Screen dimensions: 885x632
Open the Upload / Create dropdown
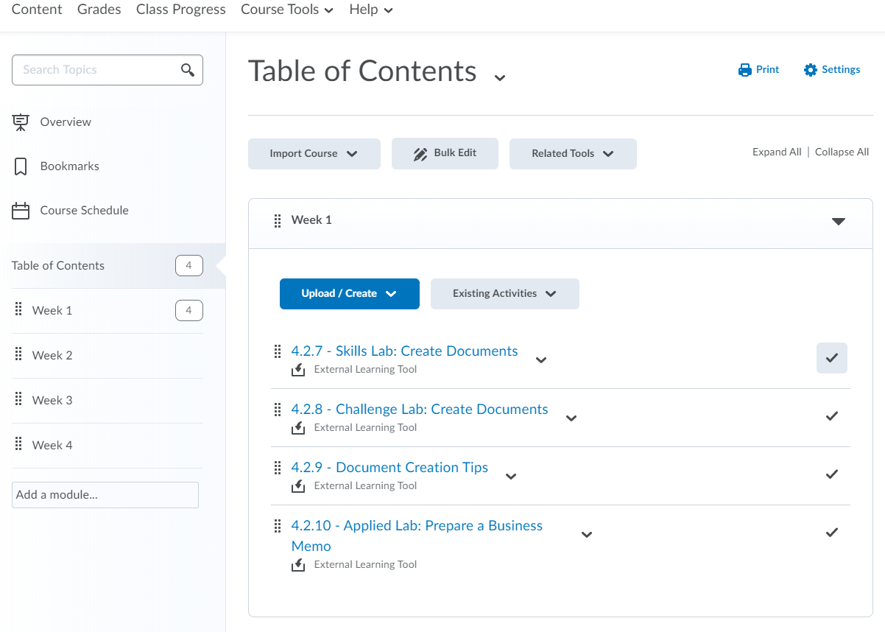pos(350,294)
